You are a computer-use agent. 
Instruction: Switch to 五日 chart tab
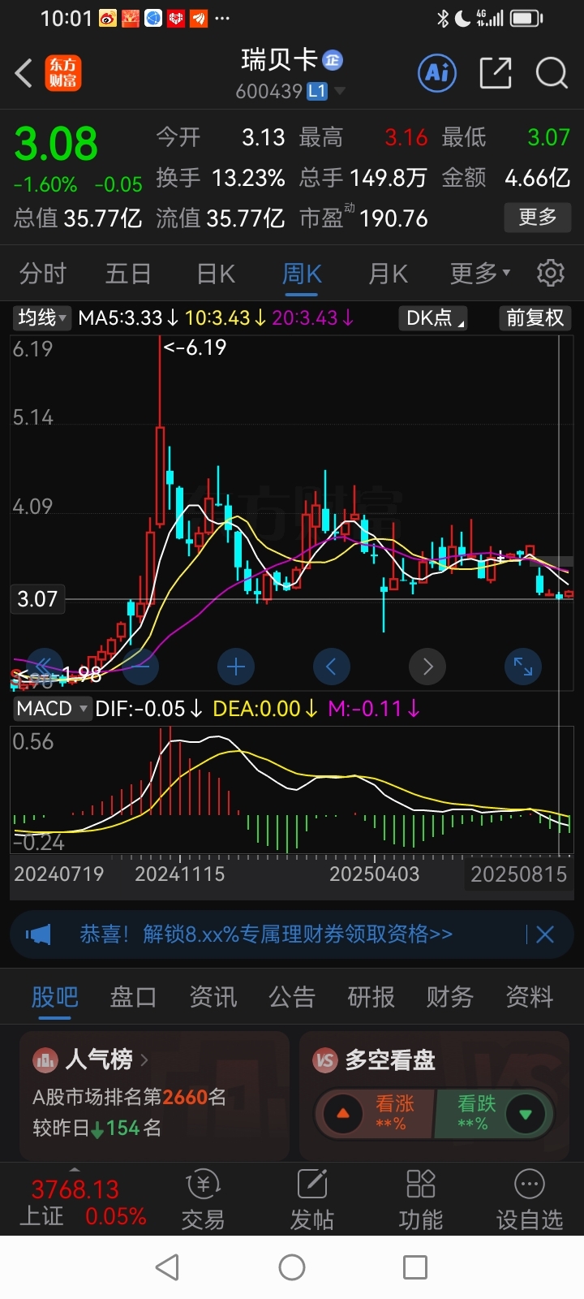click(x=128, y=274)
